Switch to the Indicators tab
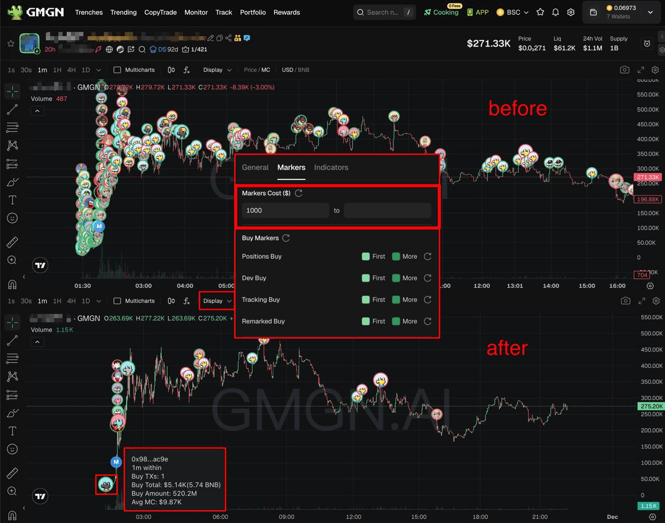665x523 pixels. tap(331, 167)
